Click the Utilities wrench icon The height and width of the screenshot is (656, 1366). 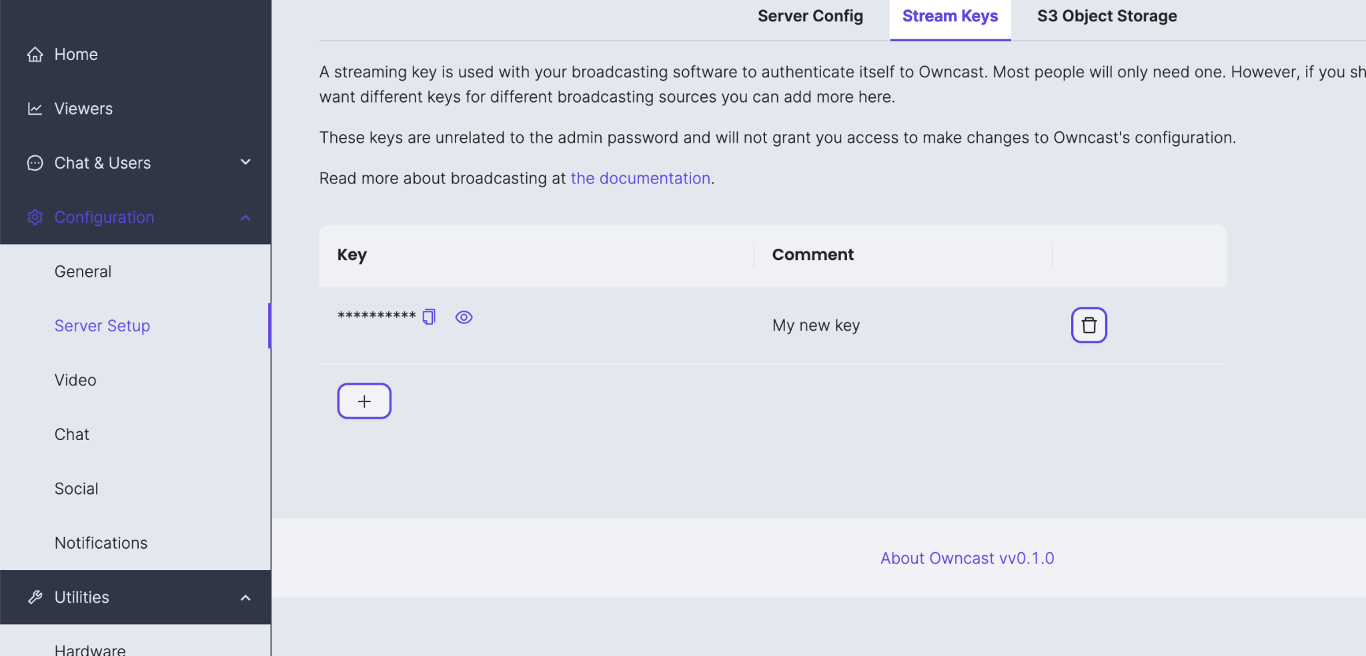pyautogui.click(x=35, y=597)
